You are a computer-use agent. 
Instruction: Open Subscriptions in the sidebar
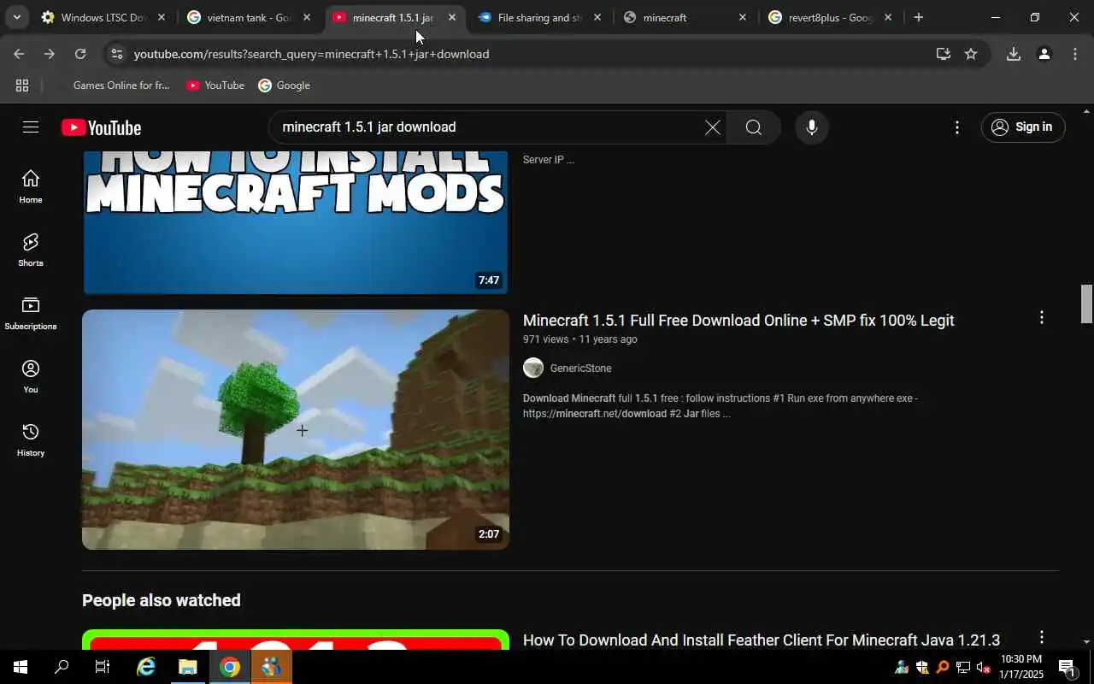pyautogui.click(x=31, y=313)
